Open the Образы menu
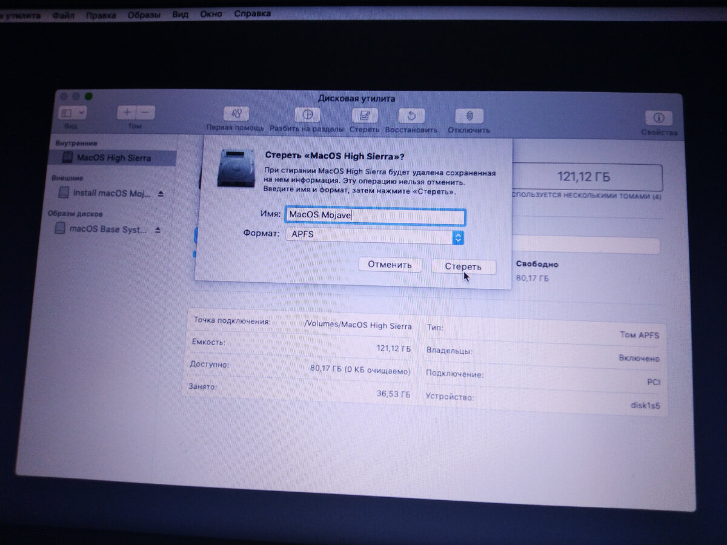Screen dimensions: 727x545 click(x=144, y=14)
